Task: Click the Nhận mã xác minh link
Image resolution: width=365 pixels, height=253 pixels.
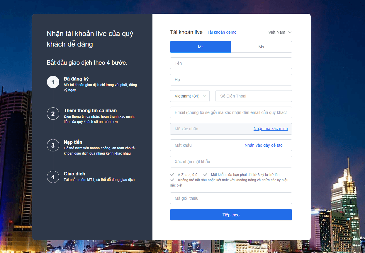Action: 270,129
